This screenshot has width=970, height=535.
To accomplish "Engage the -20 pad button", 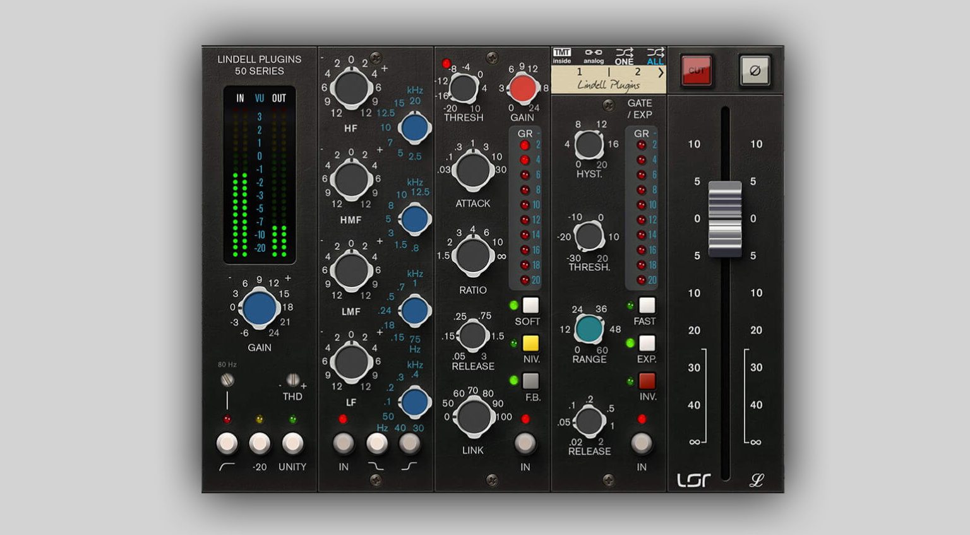I will 260,444.
